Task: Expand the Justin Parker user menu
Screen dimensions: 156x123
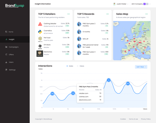Action: coord(121,4)
